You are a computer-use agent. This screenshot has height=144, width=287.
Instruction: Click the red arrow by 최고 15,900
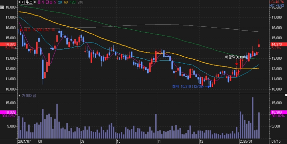point(21,30)
